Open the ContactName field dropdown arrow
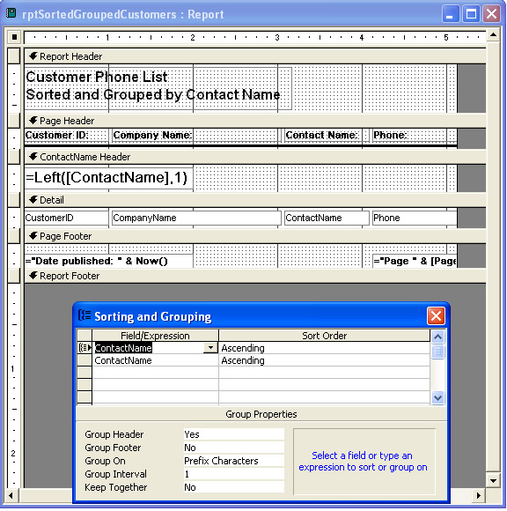Image resolution: width=507 pixels, height=511 pixels. coord(210,348)
